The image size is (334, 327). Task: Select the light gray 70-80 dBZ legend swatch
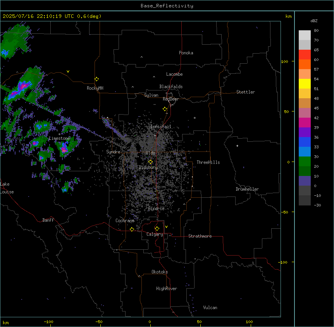coord(305,35)
